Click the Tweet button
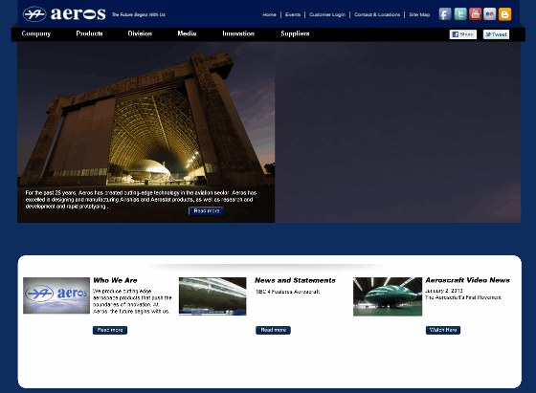The height and width of the screenshot is (393, 536). (496, 34)
